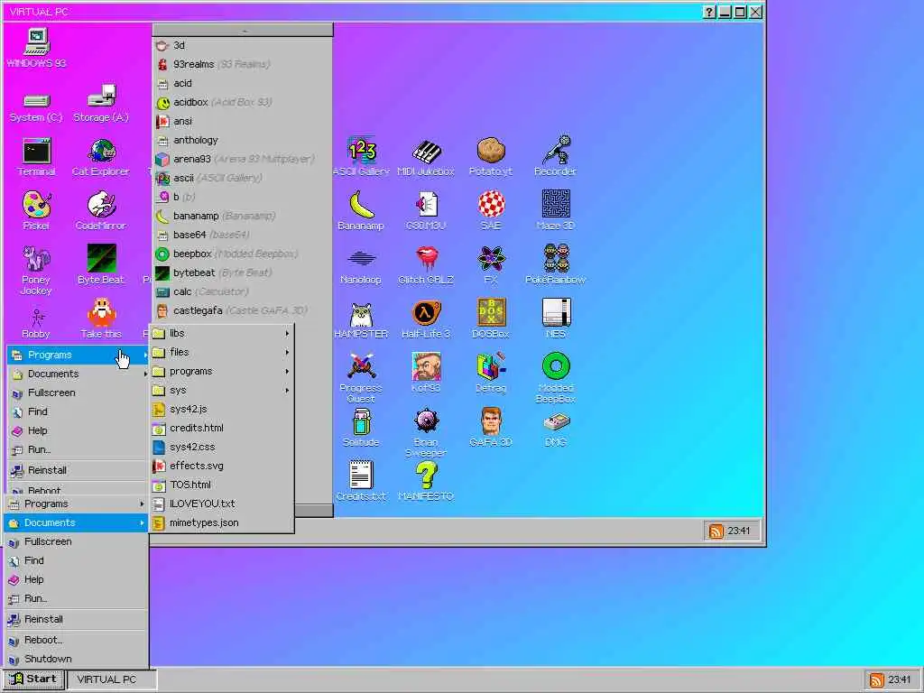Launch the Recorder microphone icon

coord(555,157)
